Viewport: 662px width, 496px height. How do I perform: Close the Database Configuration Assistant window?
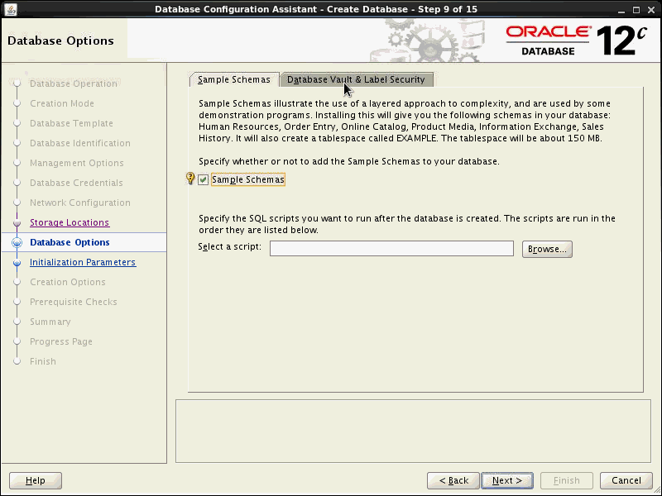651,9
